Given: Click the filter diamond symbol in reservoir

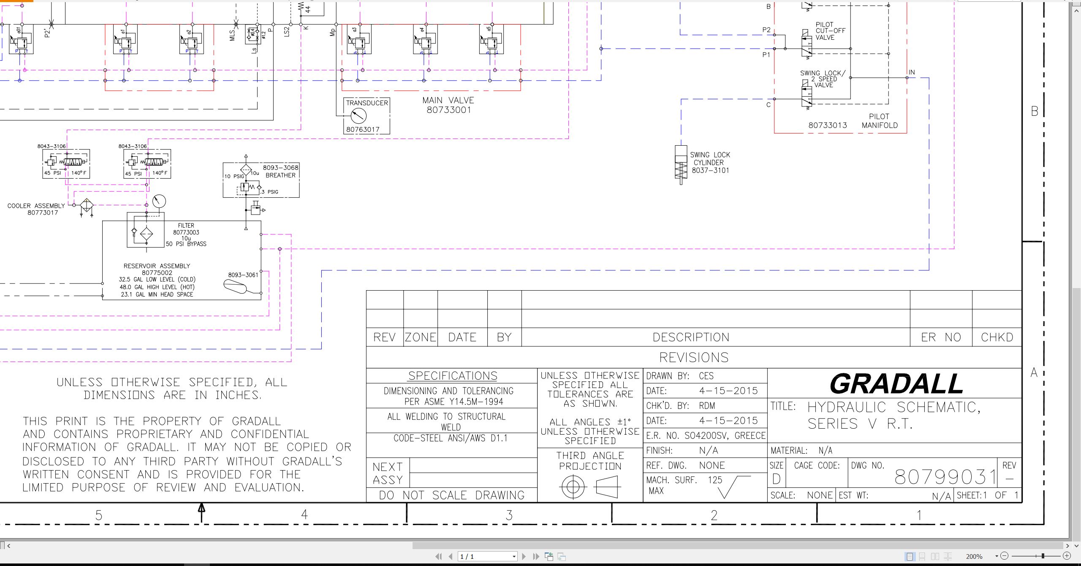Looking at the screenshot, I should click(146, 233).
